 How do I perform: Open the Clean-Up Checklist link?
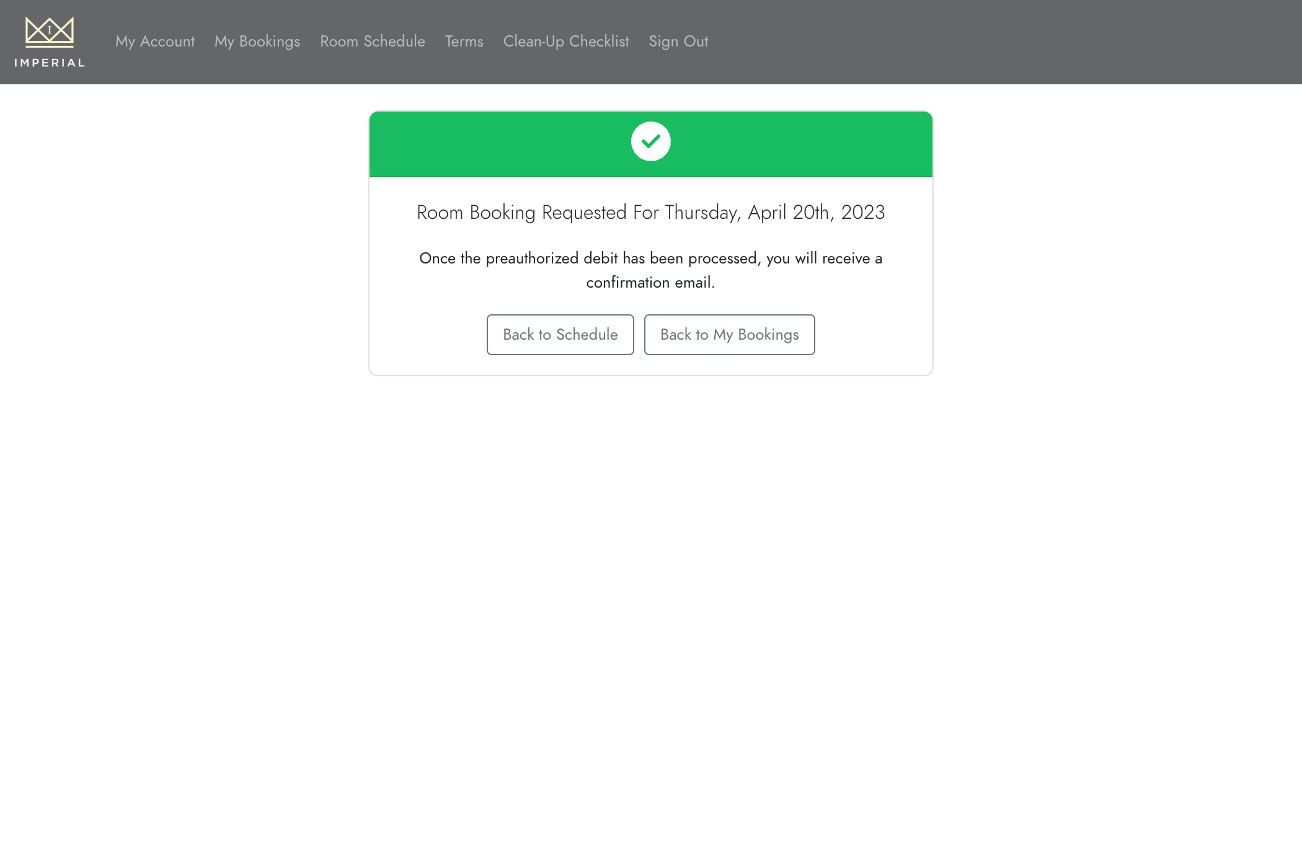point(566,42)
